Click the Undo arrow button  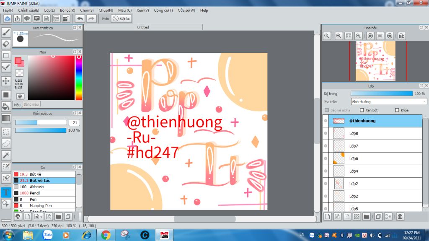point(80,18)
